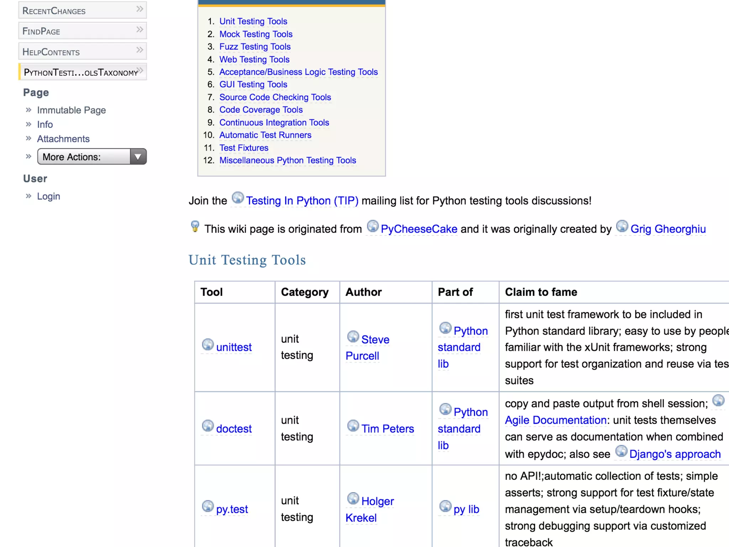729x547 pixels.
Task: Select PythonTestingToolsTaxonomy navigation item
Action: [x=80, y=73]
